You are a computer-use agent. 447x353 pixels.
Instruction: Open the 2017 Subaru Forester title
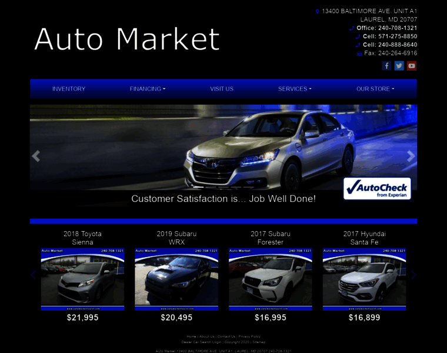[x=270, y=238]
